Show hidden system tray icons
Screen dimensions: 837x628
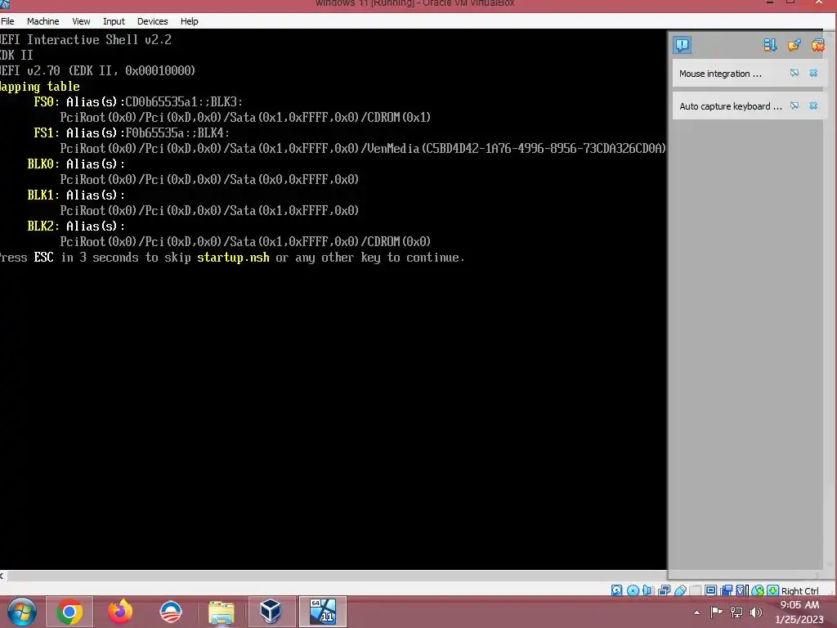click(696, 612)
